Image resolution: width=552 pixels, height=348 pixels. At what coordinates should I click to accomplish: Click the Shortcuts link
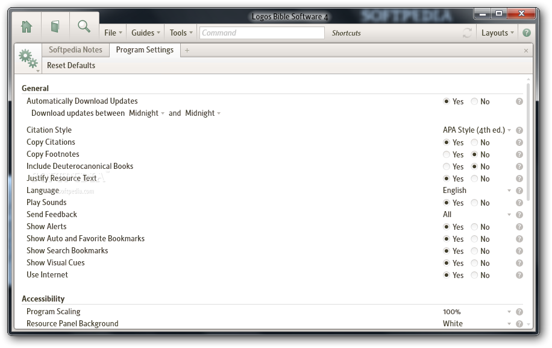point(347,33)
